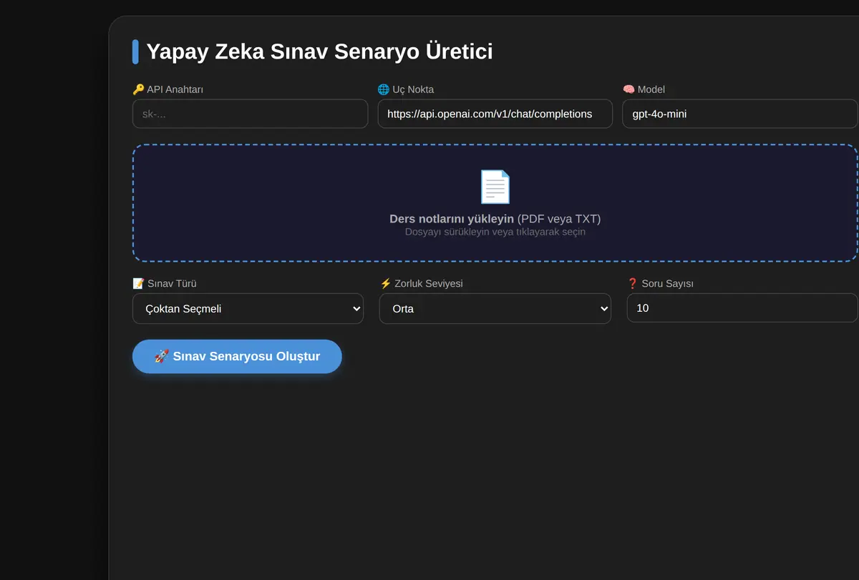The height and width of the screenshot is (580, 859).
Task: Open the Zorluk Seviyesi dropdown
Action: pyautogui.click(x=495, y=308)
